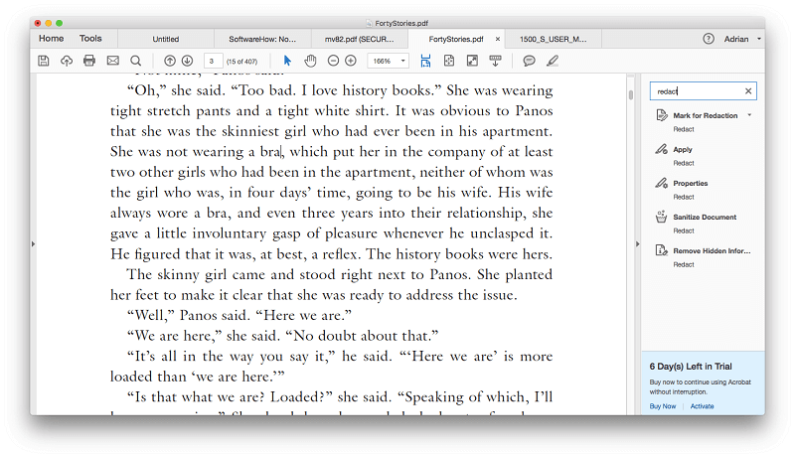The image size is (795, 458).
Task: Click the upload to cloud icon
Action: 67,61
